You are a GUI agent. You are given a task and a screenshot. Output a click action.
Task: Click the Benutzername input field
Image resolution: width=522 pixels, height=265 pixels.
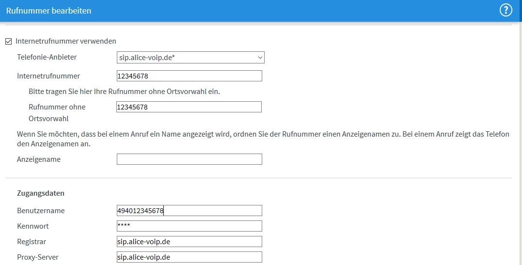(190, 211)
